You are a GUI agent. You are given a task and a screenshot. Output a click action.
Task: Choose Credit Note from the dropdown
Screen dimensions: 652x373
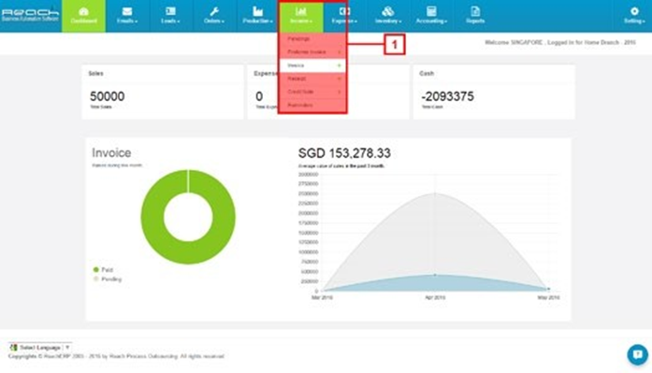312,92
